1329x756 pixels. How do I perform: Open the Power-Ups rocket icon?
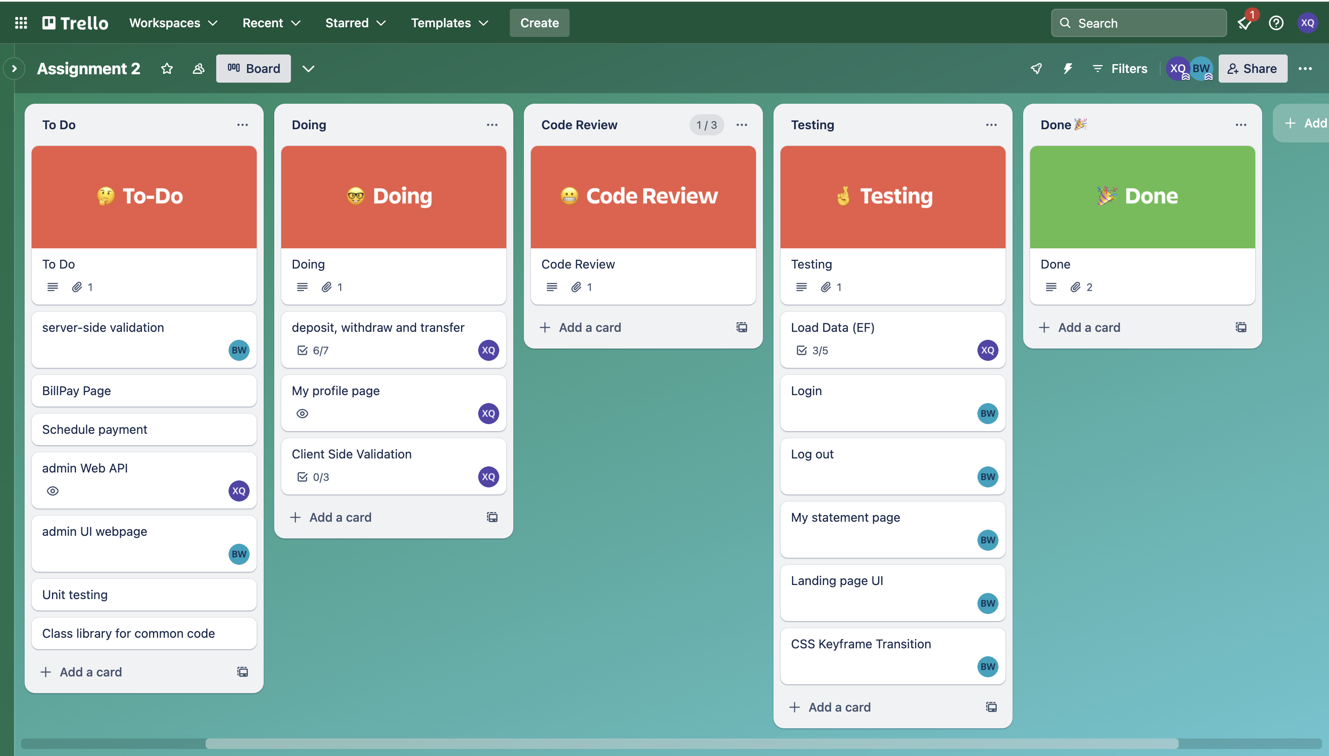tap(1036, 69)
